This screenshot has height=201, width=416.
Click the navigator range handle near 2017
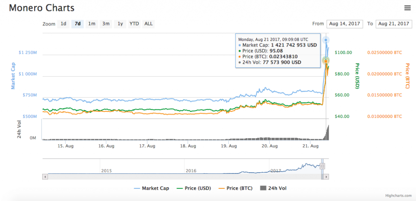point(322,166)
